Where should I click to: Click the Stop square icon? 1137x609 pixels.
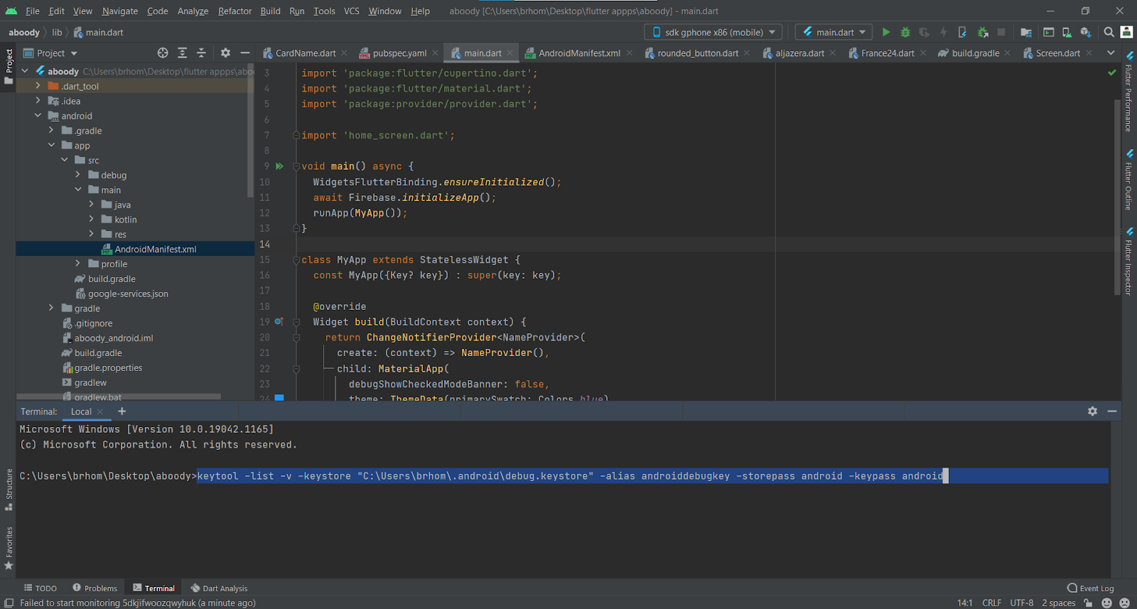[1001, 32]
